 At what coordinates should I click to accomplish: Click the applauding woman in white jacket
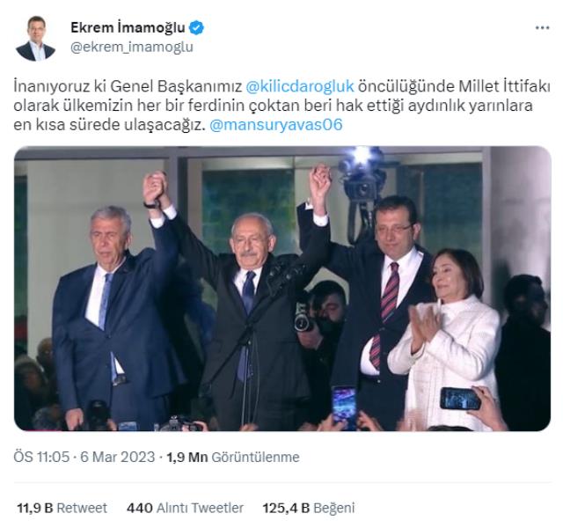coord(445,338)
